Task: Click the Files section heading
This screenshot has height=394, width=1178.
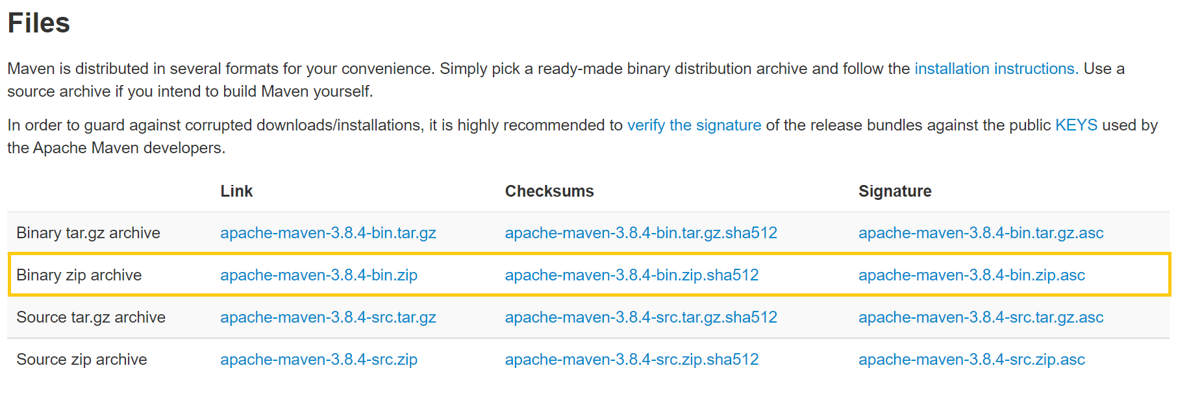Action: (39, 23)
